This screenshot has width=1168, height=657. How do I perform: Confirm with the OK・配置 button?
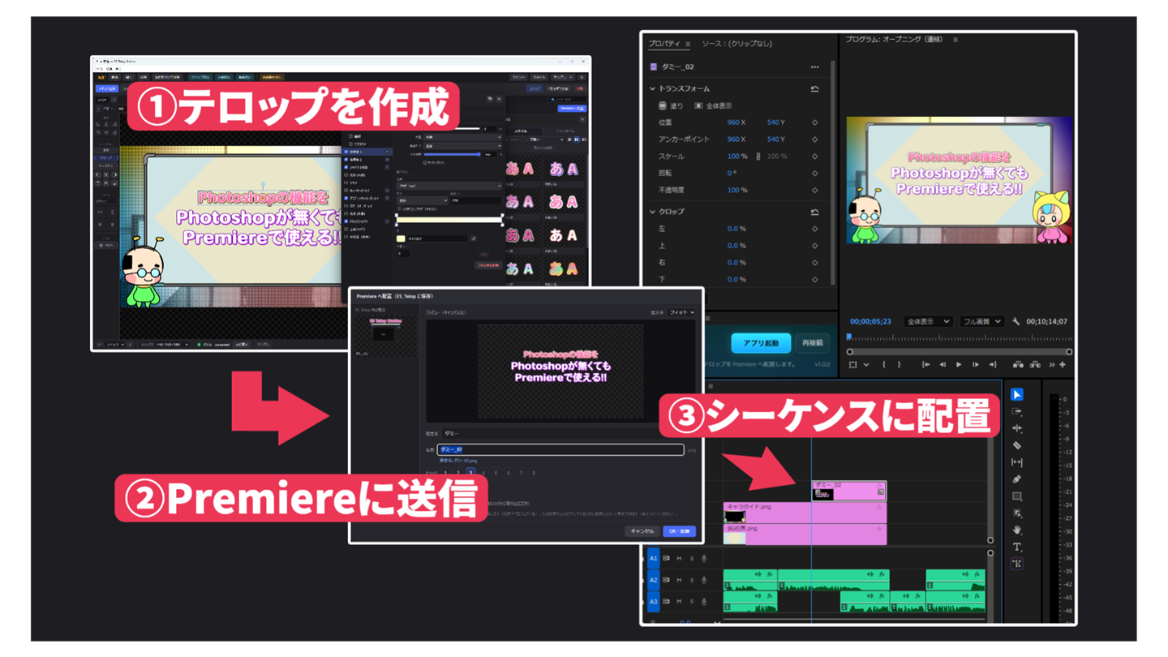[680, 531]
